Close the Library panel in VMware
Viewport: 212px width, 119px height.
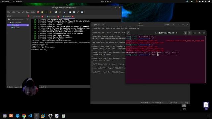pos(28,16)
